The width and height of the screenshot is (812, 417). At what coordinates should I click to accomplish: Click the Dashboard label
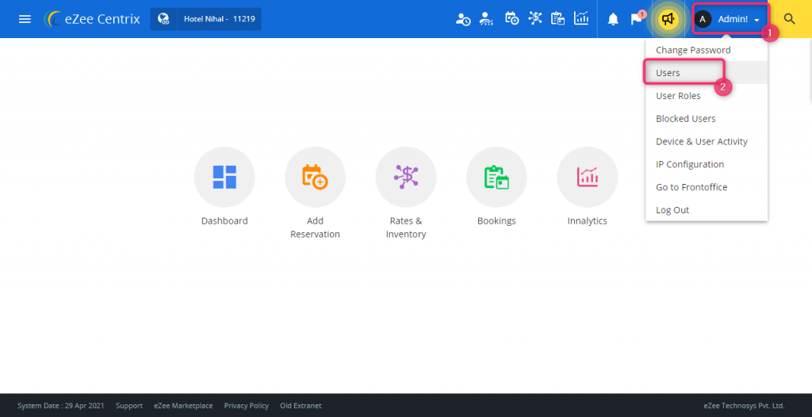point(224,220)
